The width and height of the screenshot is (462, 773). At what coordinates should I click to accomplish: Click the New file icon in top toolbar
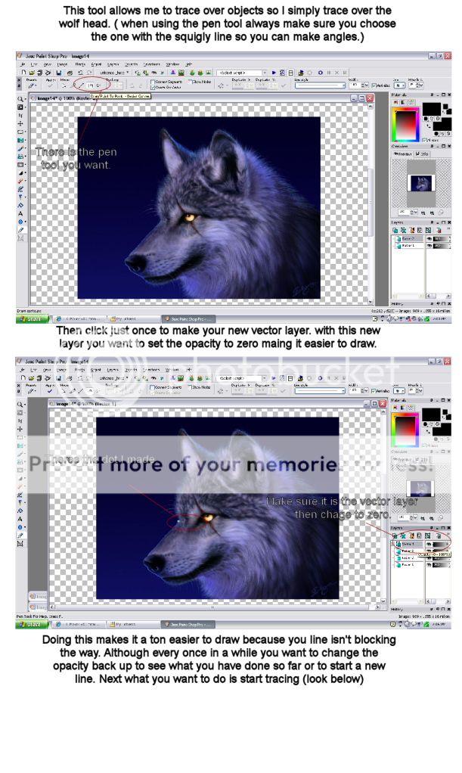pyautogui.click(x=23, y=73)
